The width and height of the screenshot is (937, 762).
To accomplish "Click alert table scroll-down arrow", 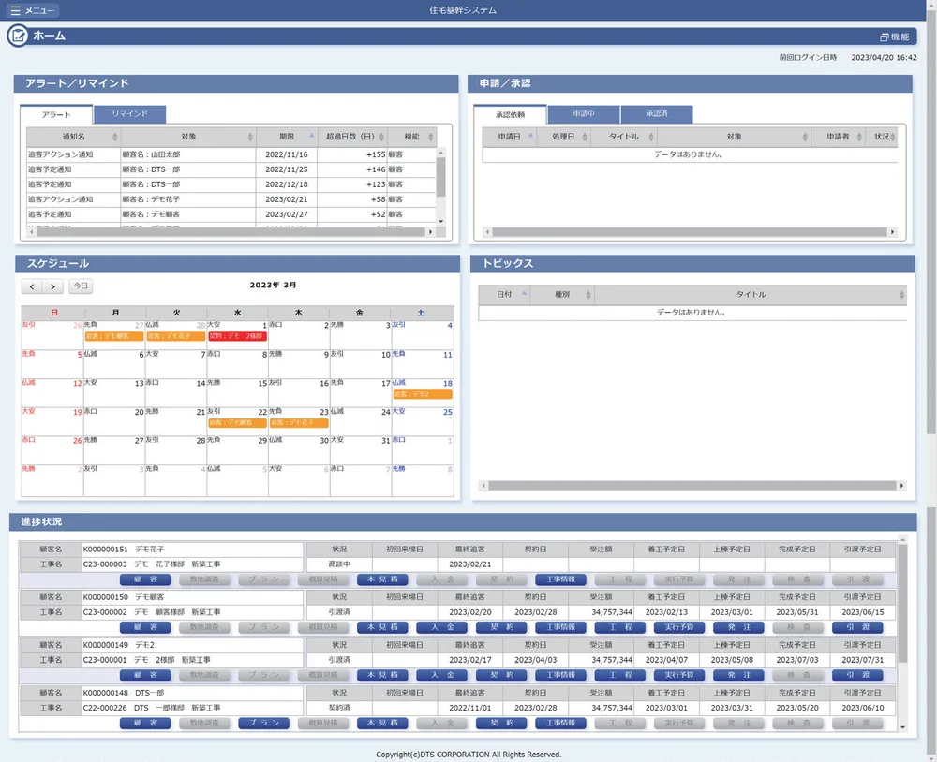I will [x=441, y=221].
